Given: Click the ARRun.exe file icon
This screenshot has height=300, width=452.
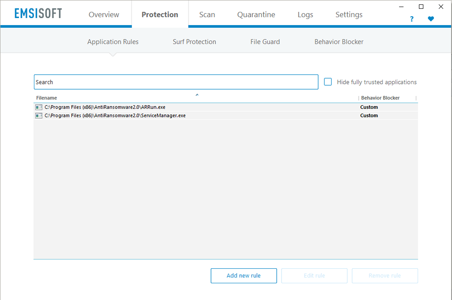Looking at the screenshot, I should click(39, 107).
